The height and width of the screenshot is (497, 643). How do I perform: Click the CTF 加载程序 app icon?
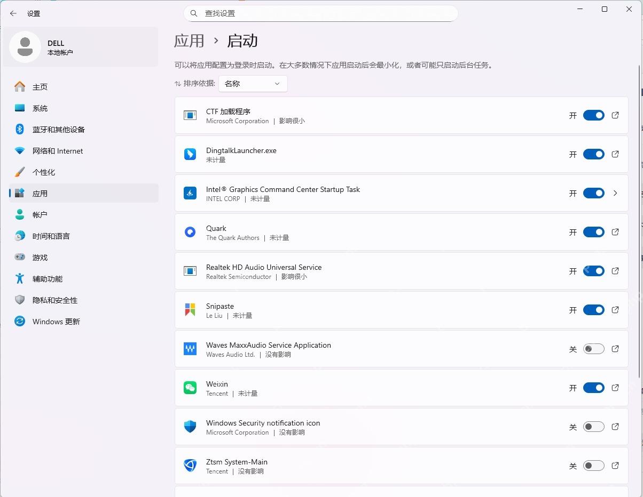click(190, 115)
